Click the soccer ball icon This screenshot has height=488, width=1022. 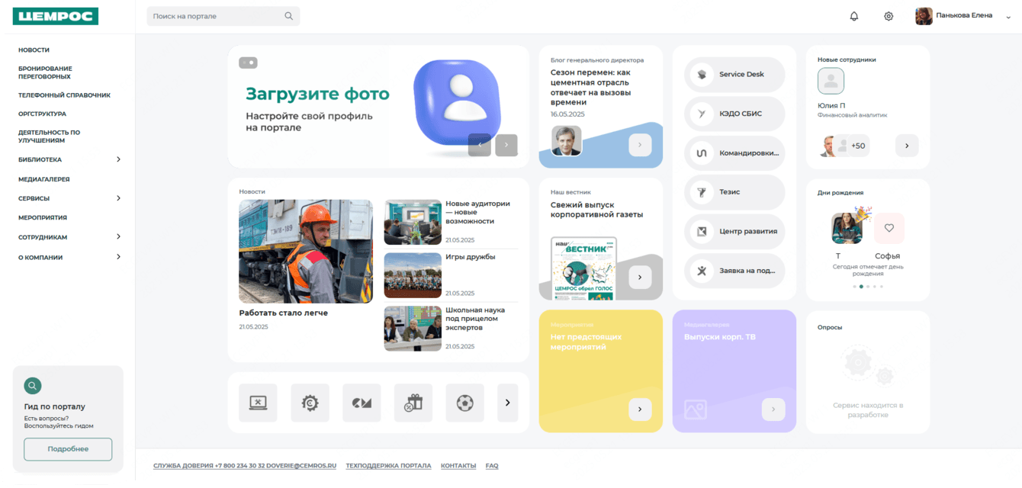(x=464, y=403)
